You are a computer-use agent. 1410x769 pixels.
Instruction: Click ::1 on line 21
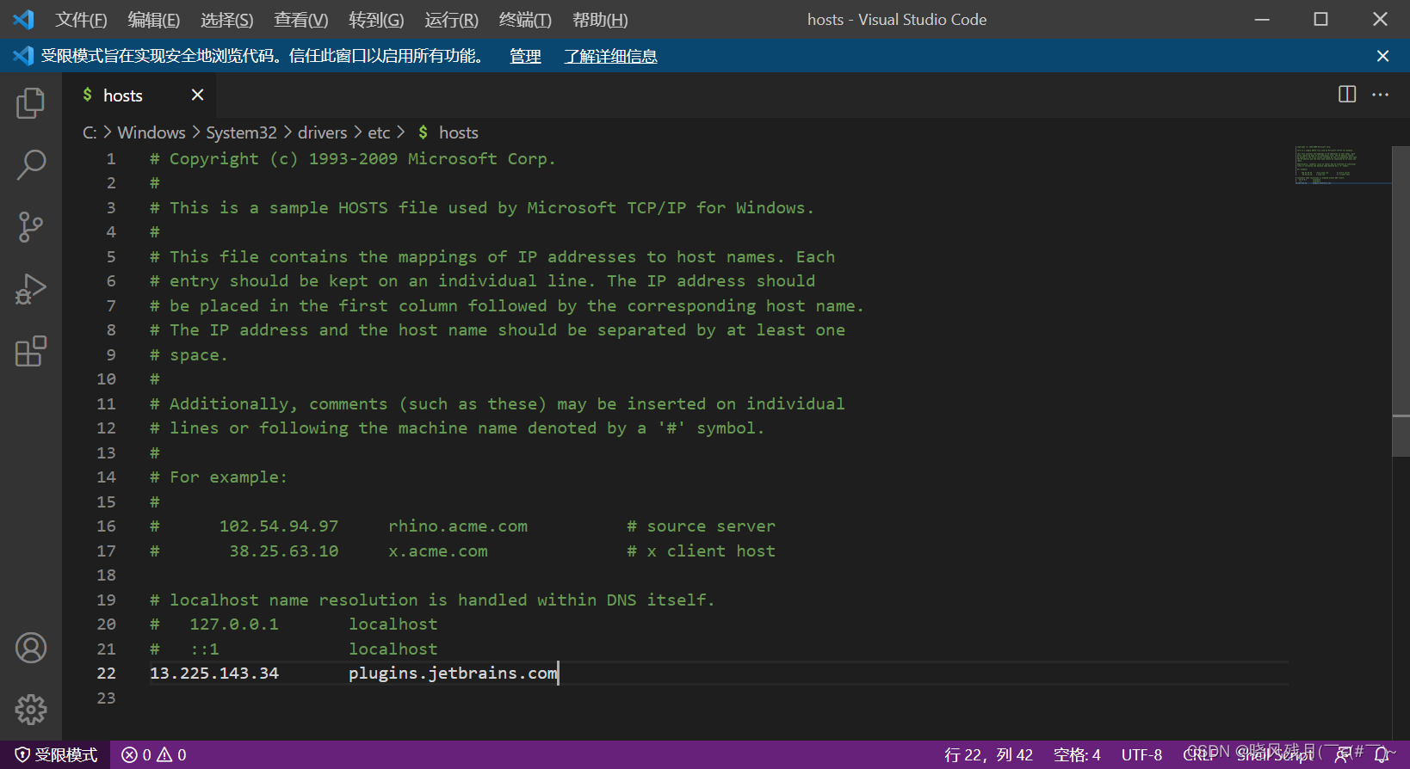(205, 649)
